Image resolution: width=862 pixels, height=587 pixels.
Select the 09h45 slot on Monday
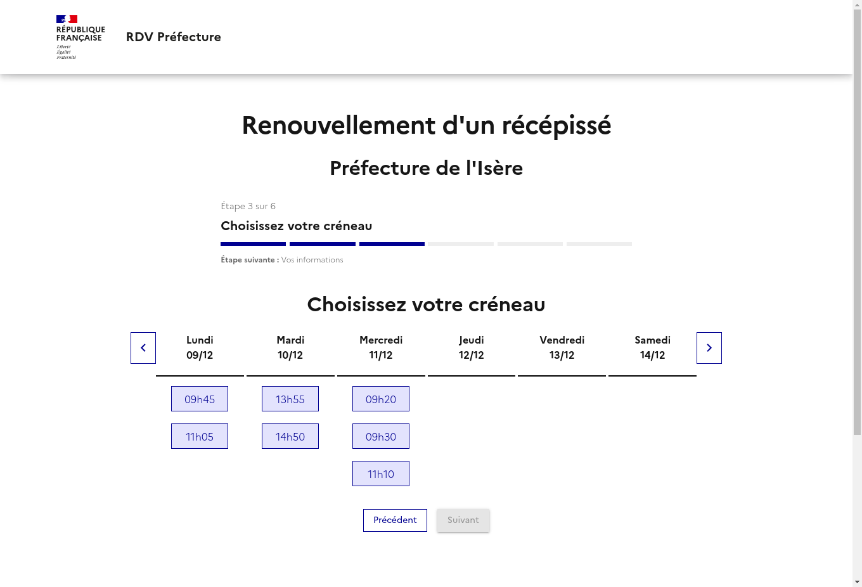click(x=200, y=399)
